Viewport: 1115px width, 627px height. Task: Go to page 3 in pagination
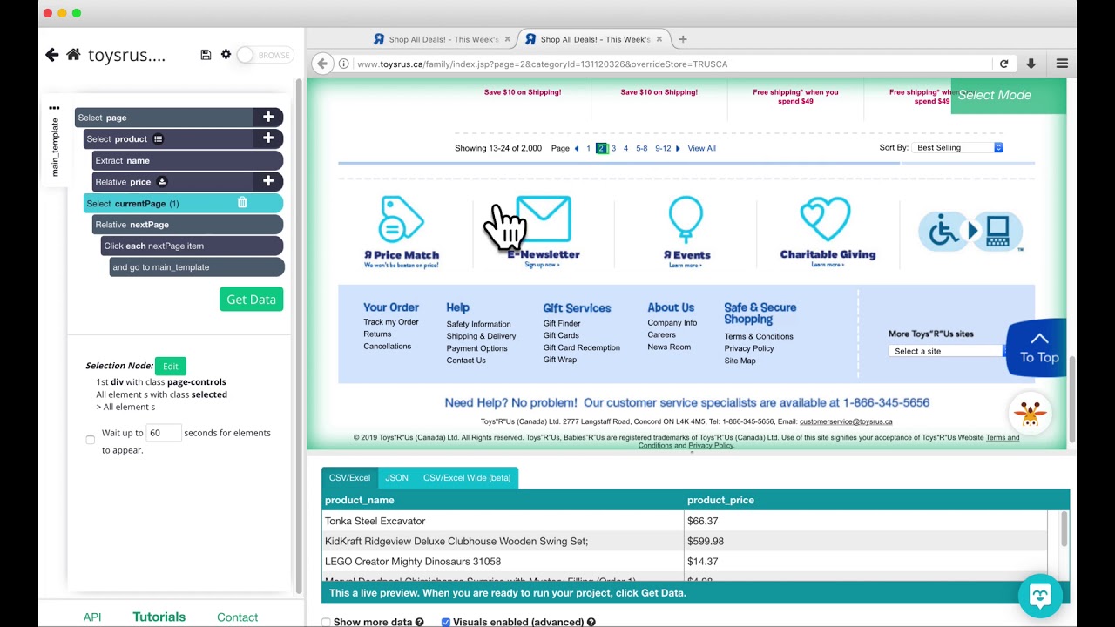click(x=613, y=148)
